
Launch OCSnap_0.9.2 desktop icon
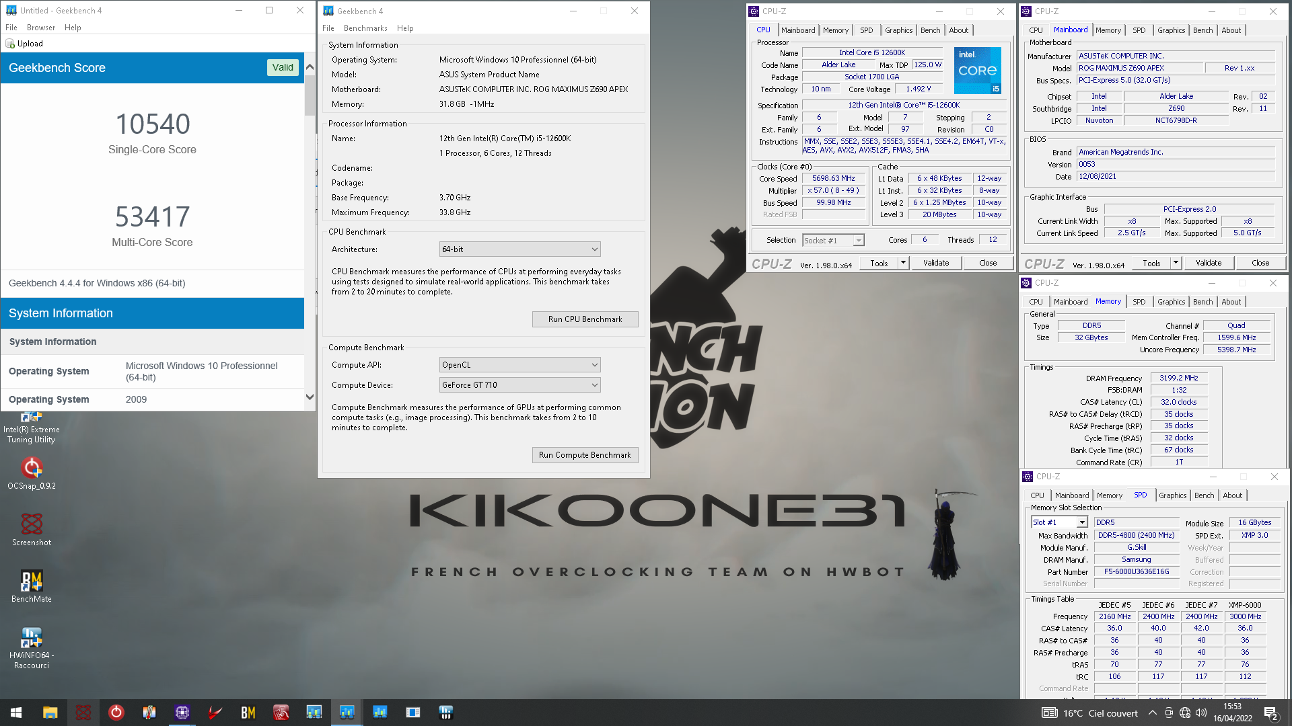click(32, 473)
